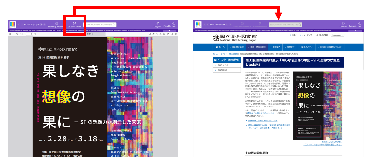Click the WARP logo in the left window
Image resolution: width=371 pixels, height=164 pixels.
tap(13, 24)
